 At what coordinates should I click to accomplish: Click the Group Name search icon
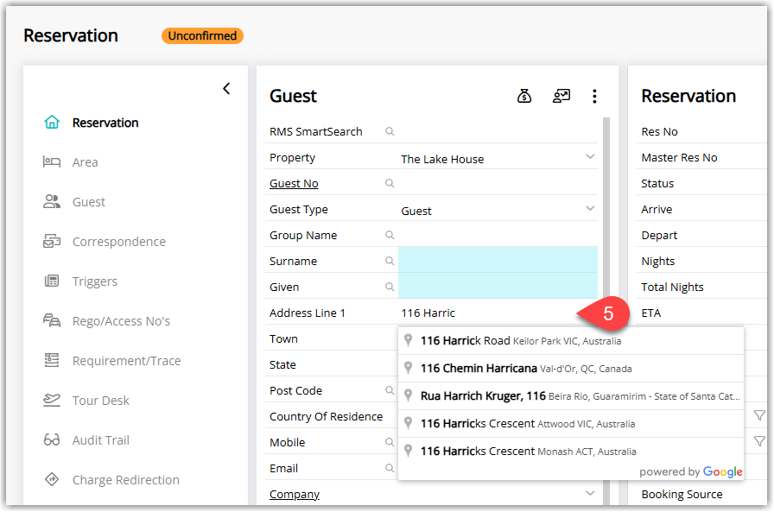click(x=390, y=235)
